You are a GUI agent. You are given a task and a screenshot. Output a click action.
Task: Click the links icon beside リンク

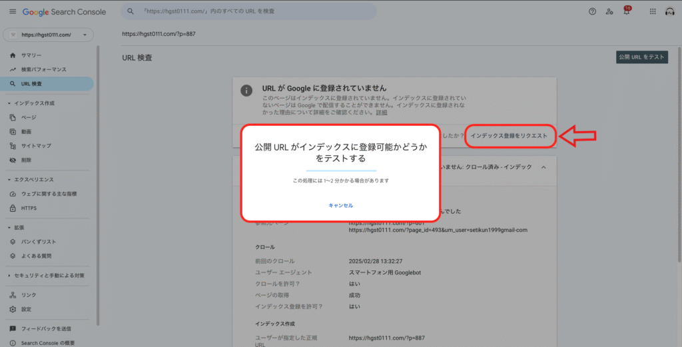click(13, 295)
